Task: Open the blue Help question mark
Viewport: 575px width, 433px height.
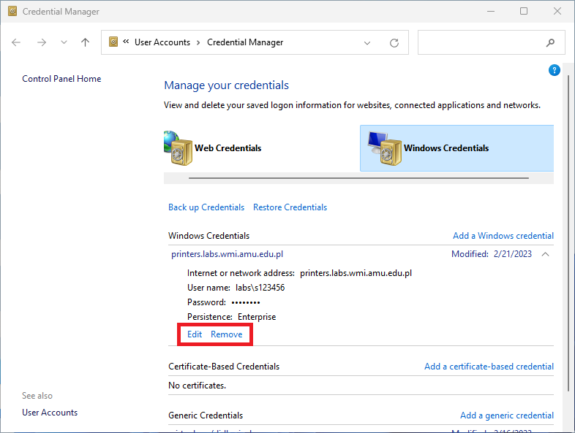Action: pos(554,70)
